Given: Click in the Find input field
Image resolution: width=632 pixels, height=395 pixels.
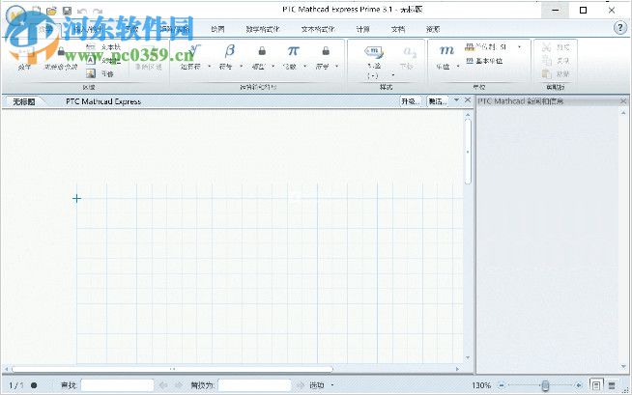Looking at the screenshot, I should [117, 385].
